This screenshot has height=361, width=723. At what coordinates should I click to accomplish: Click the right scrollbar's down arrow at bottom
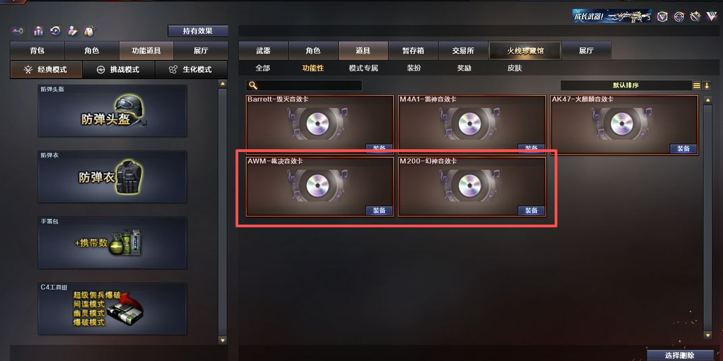coord(708,335)
